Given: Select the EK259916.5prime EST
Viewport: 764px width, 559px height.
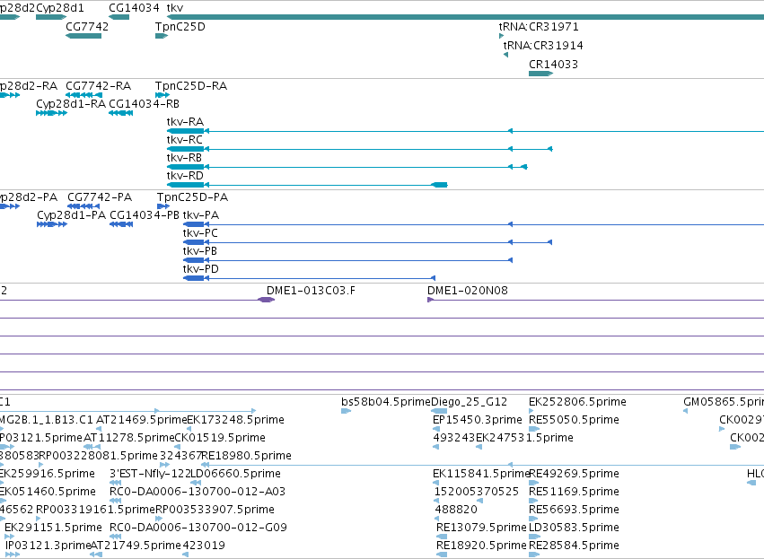Looking at the screenshot, I should coord(2,483).
